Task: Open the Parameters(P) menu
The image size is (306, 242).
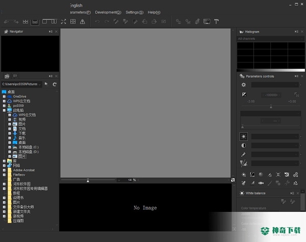Action: (x=80, y=12)
